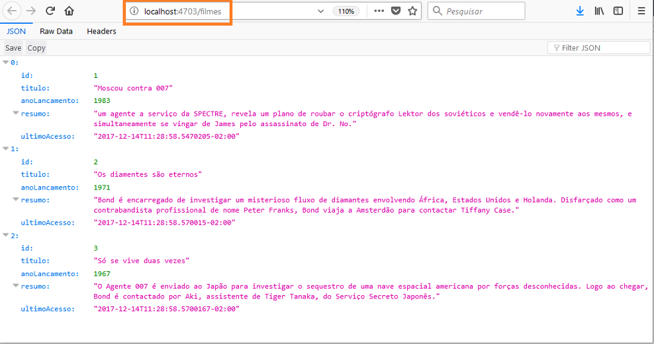Screen dimensions: 654x344
Task: Select the year value 1983
Action: 102,100
